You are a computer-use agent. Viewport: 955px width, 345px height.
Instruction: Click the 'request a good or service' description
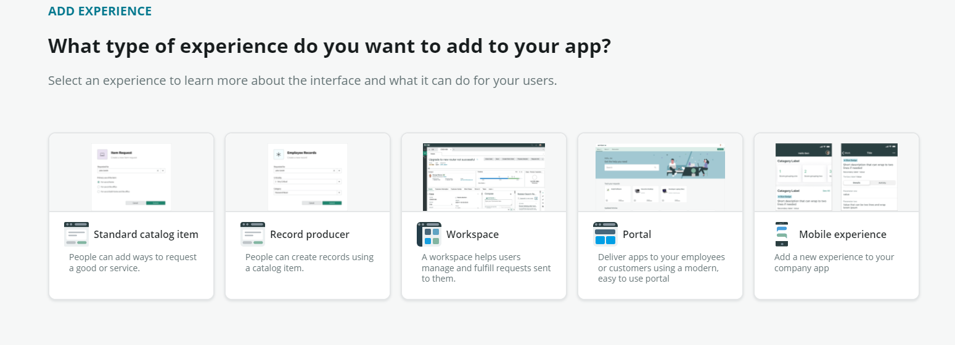133,263
